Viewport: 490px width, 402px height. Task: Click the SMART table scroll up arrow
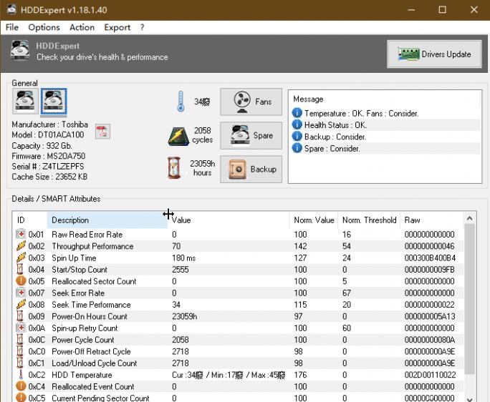[x=469, y=218]
